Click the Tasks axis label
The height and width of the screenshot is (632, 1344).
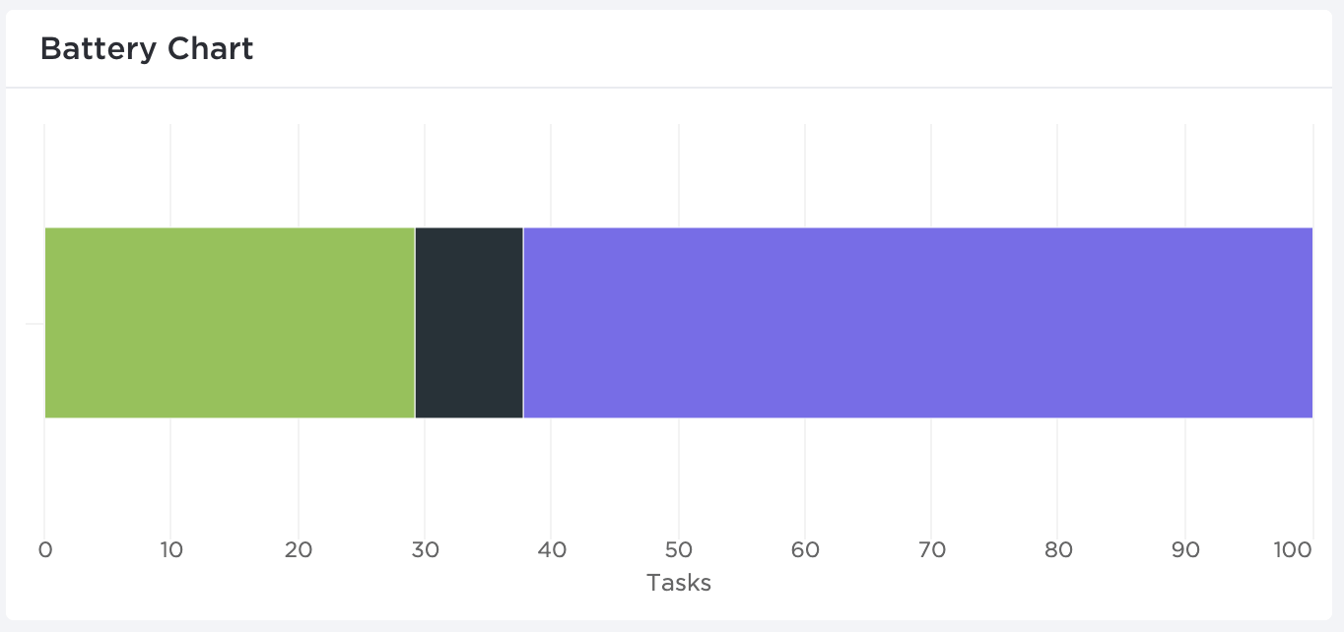pyautogui.click(x=679, y=583)
